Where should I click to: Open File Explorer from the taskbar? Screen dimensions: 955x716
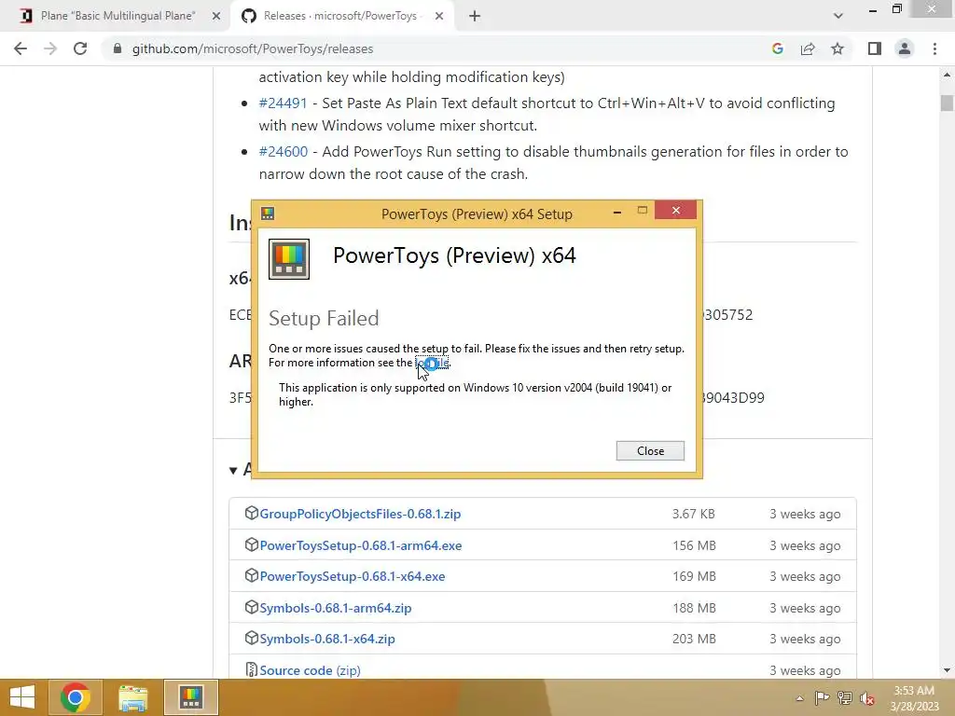point(132,697)
